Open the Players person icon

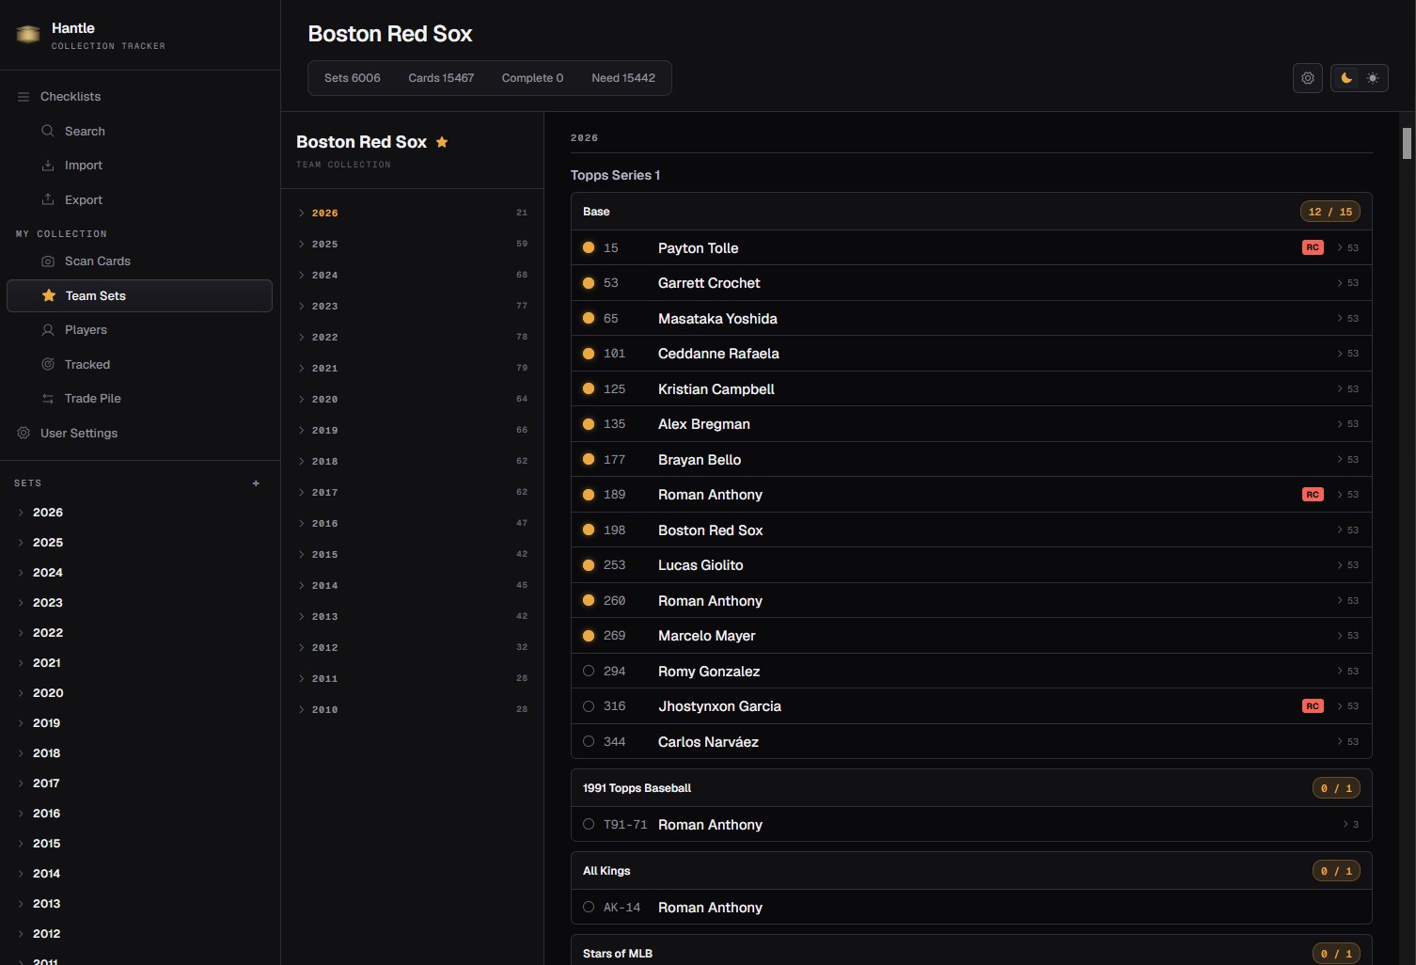(x=48, y=330)
